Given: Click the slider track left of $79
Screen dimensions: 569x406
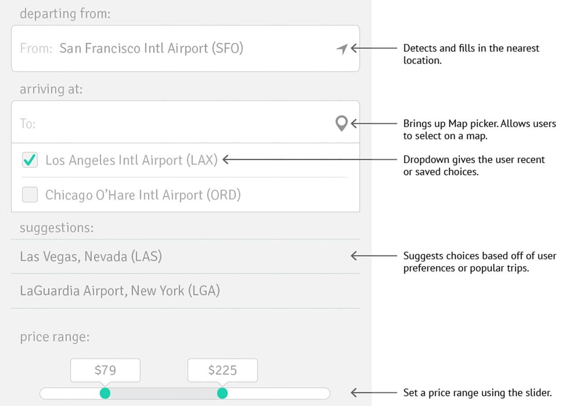Looking at the screenshot, I should 68,393.
